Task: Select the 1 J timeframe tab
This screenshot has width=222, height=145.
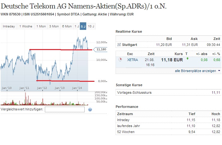Action: click(x=76, y=26)
